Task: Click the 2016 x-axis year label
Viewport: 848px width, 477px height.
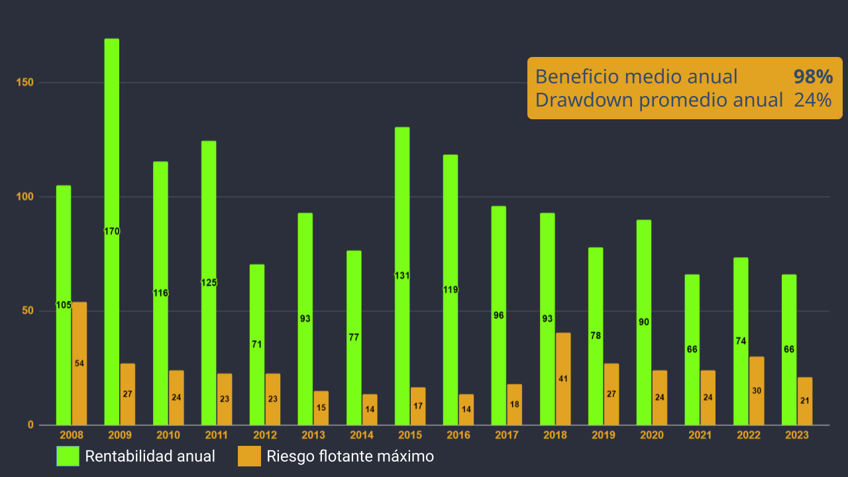Action: click(x=458, y=435)
